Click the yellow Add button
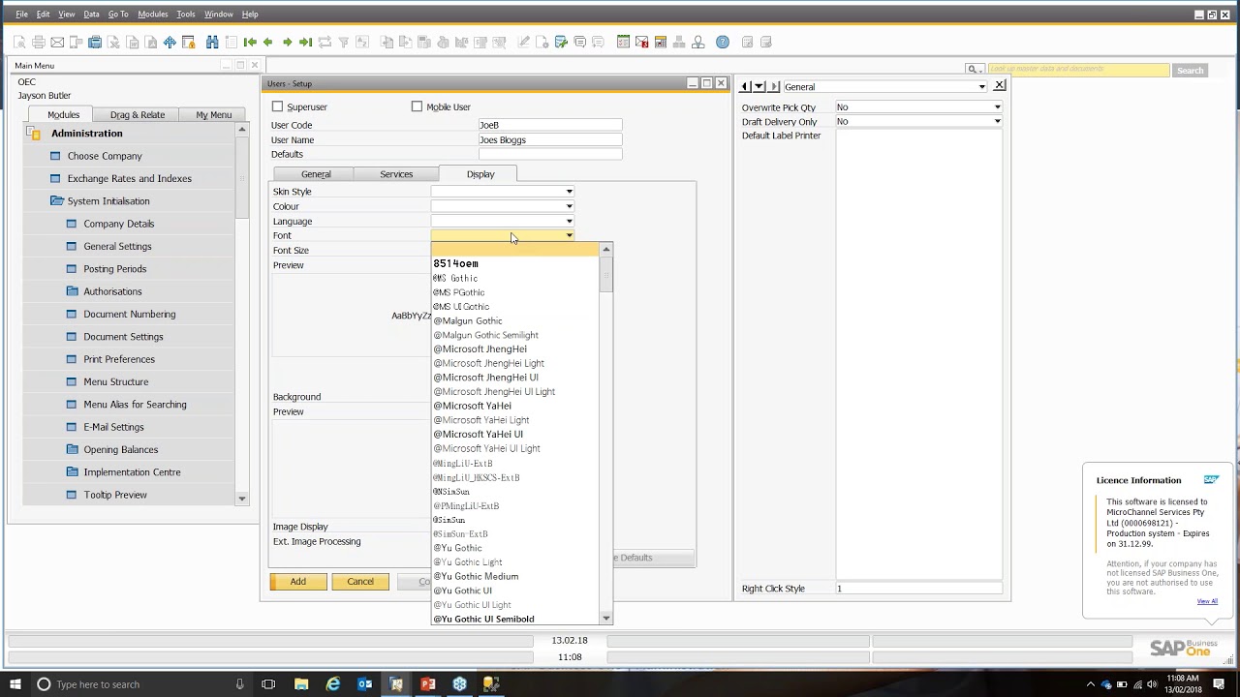Image resolution: width=1240 pixels, height=697 pixels. point(297,582)
